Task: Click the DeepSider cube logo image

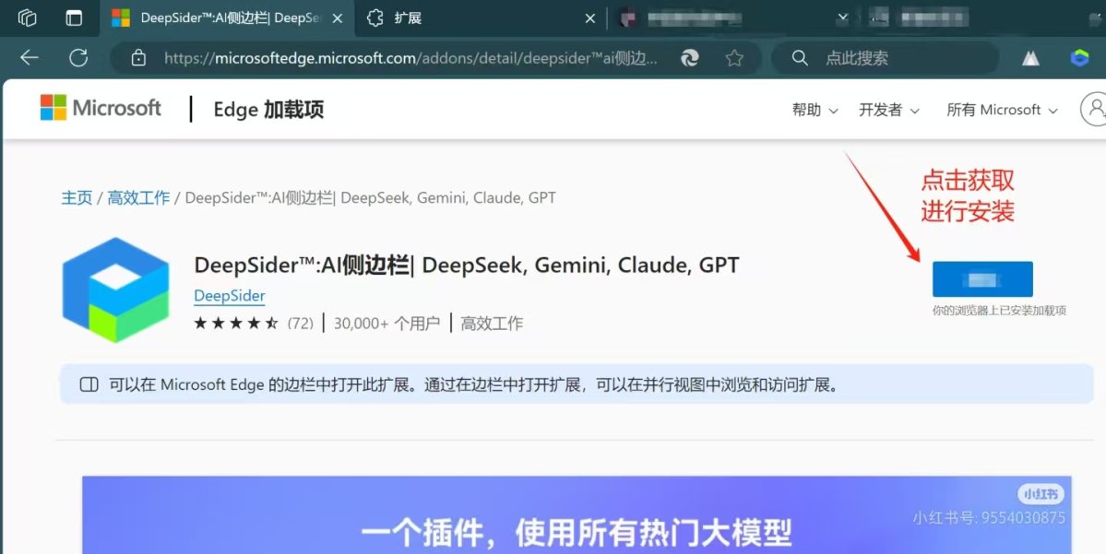Action: (x=115, y=289)
